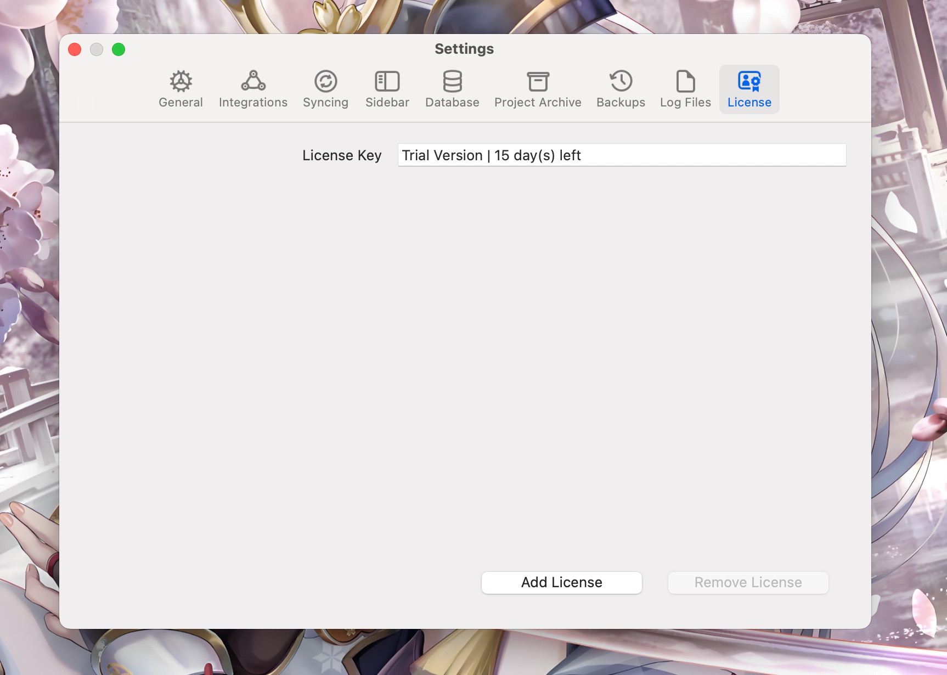Click the Syncing circular arrows icon
The height and width of the screenshot is (675, 947).
point(325,81)
